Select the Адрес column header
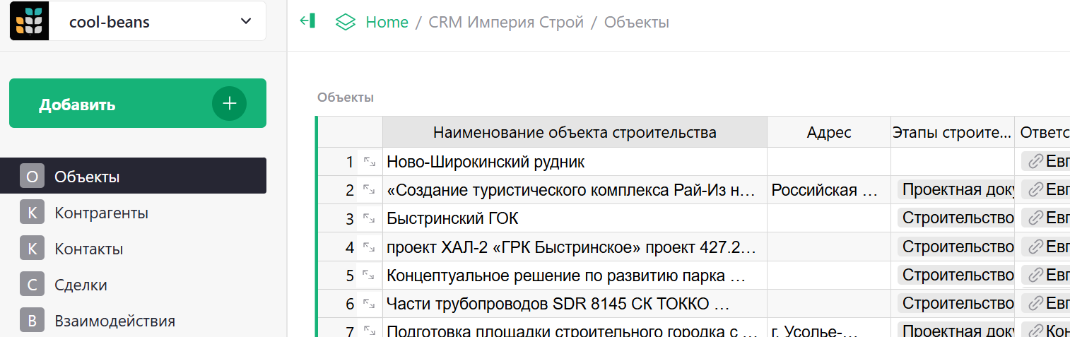Image resolution: width=1070 pixels, height=337 pixels. 828,133
